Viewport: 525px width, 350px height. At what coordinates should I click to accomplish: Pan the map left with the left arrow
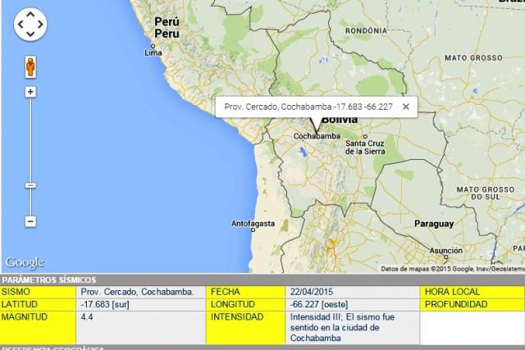click(x=21, y=24)
